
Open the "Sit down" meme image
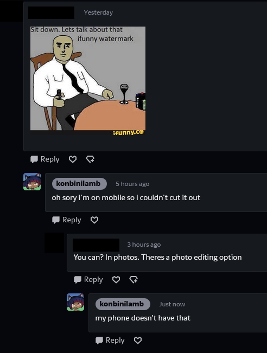[88, 81]
